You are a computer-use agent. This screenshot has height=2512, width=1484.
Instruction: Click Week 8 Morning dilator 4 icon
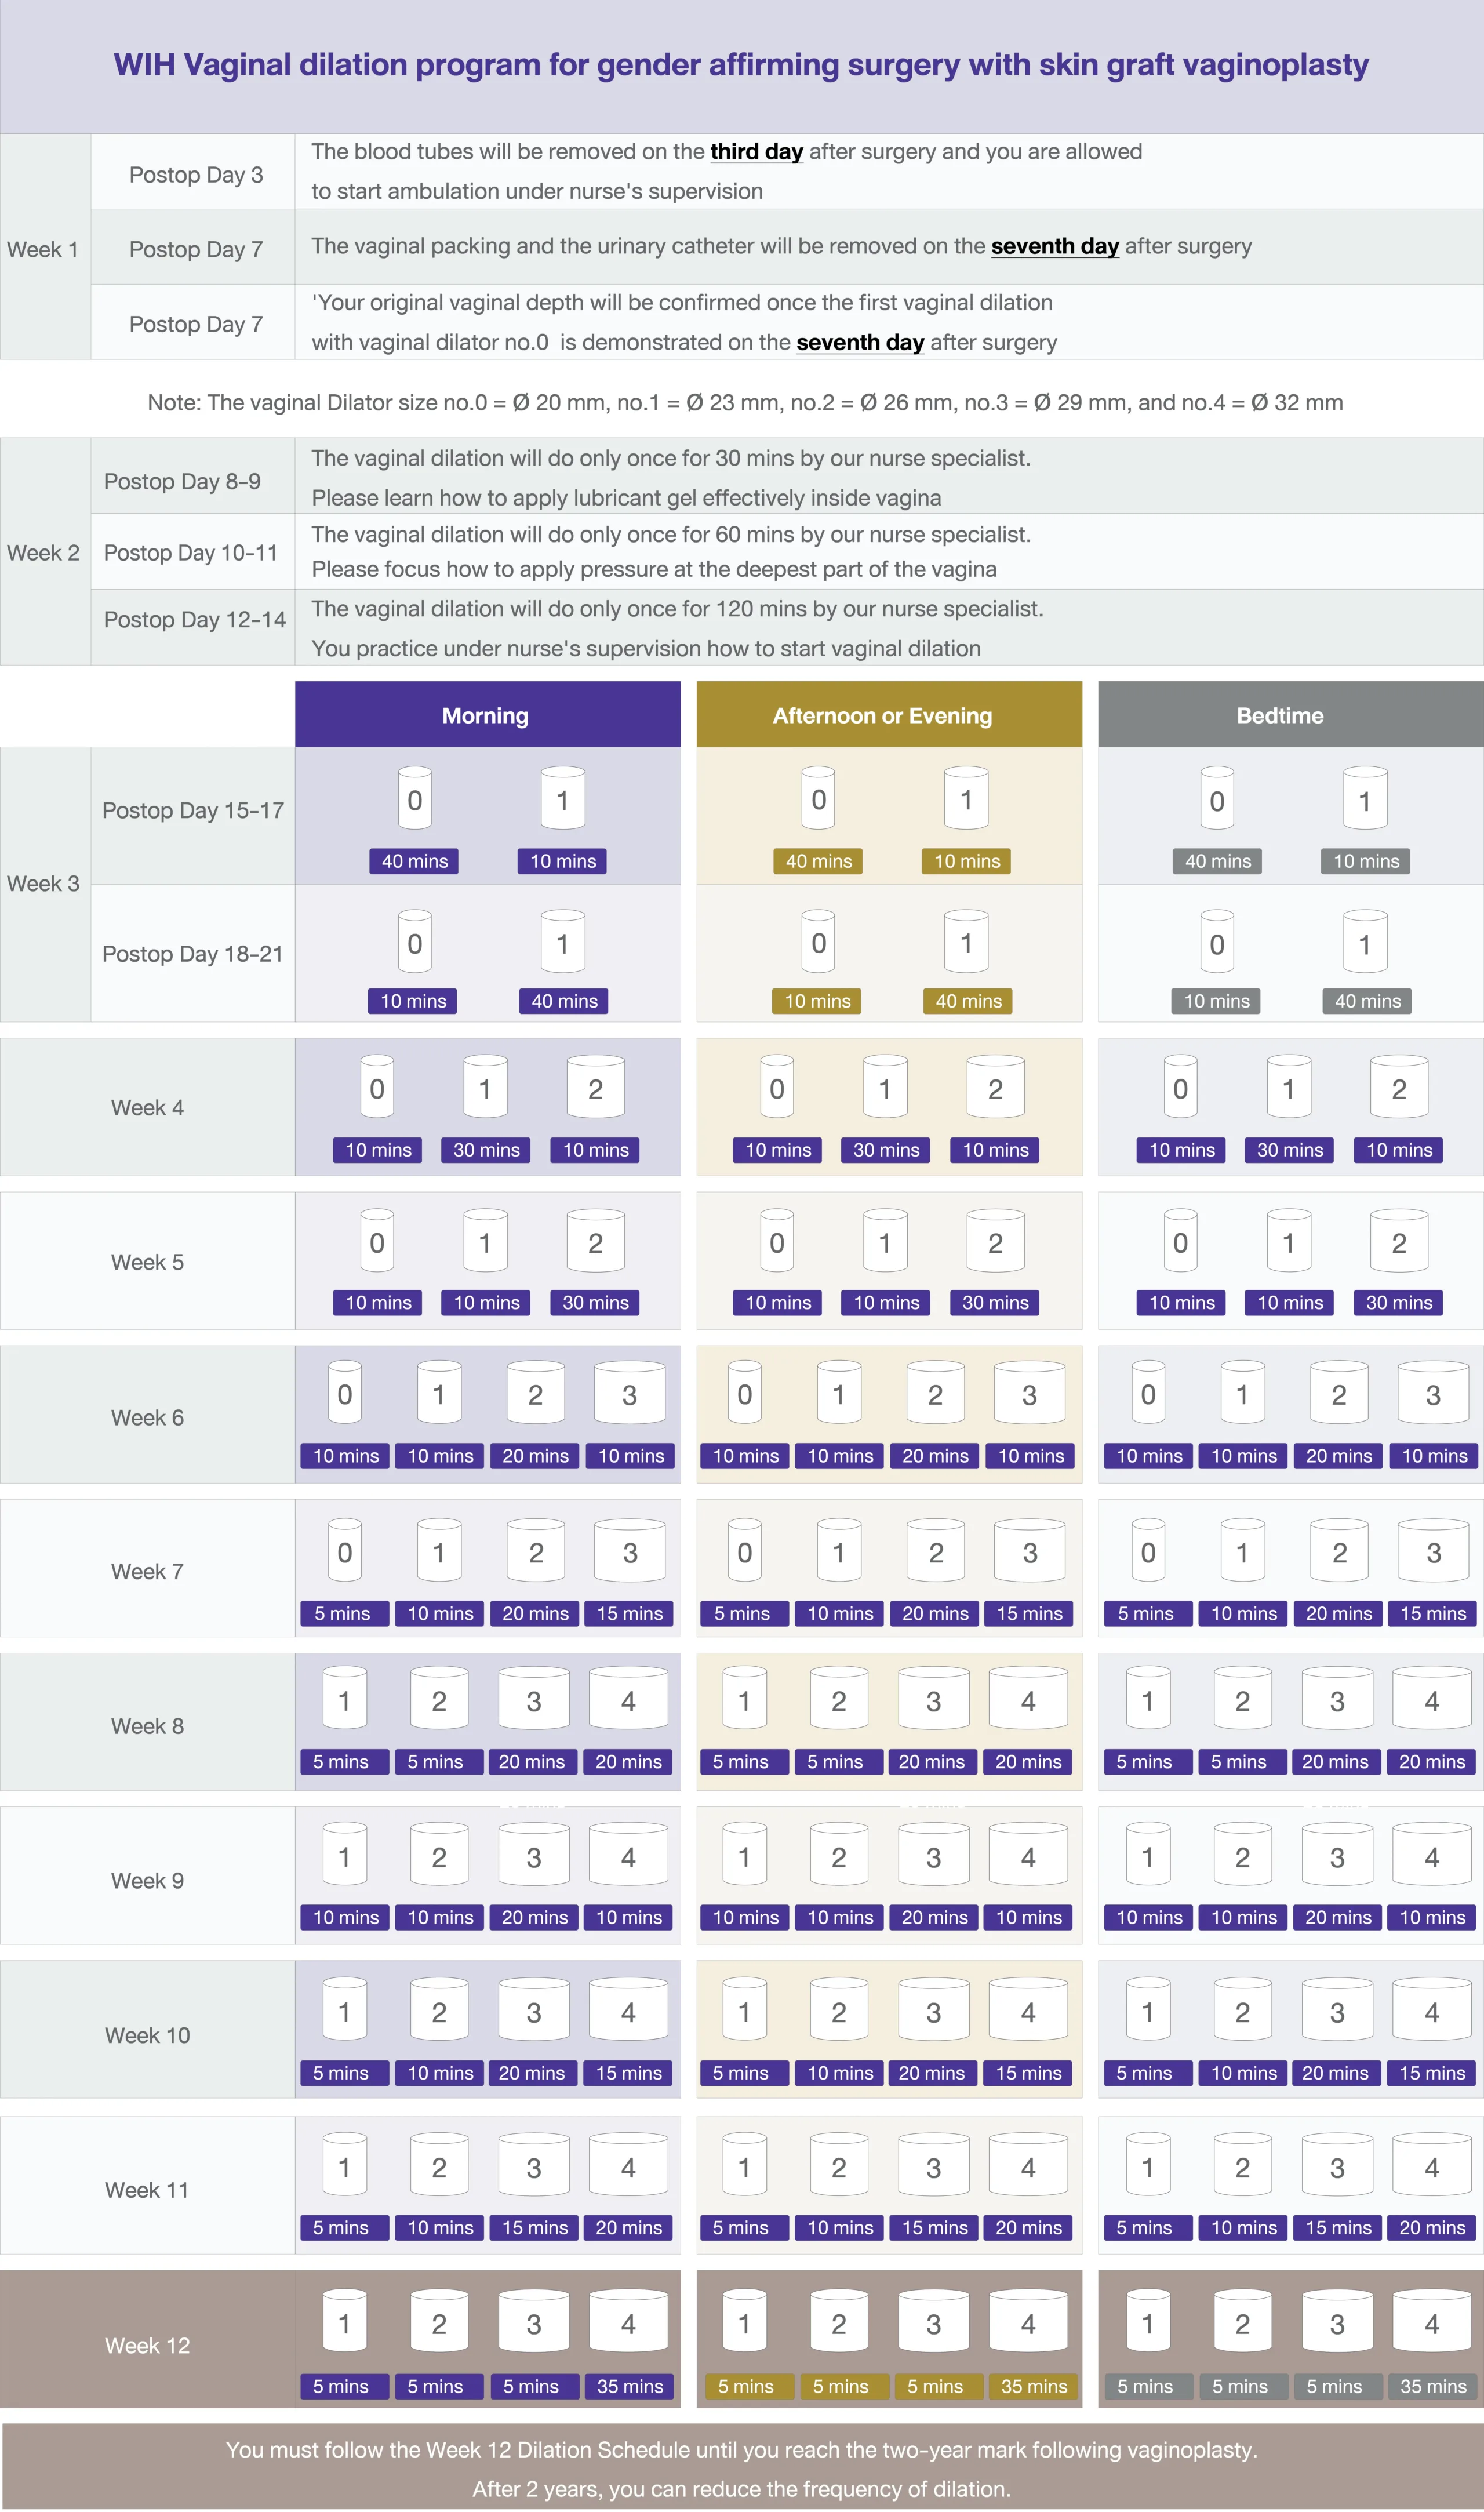(x=628, y=1698)
